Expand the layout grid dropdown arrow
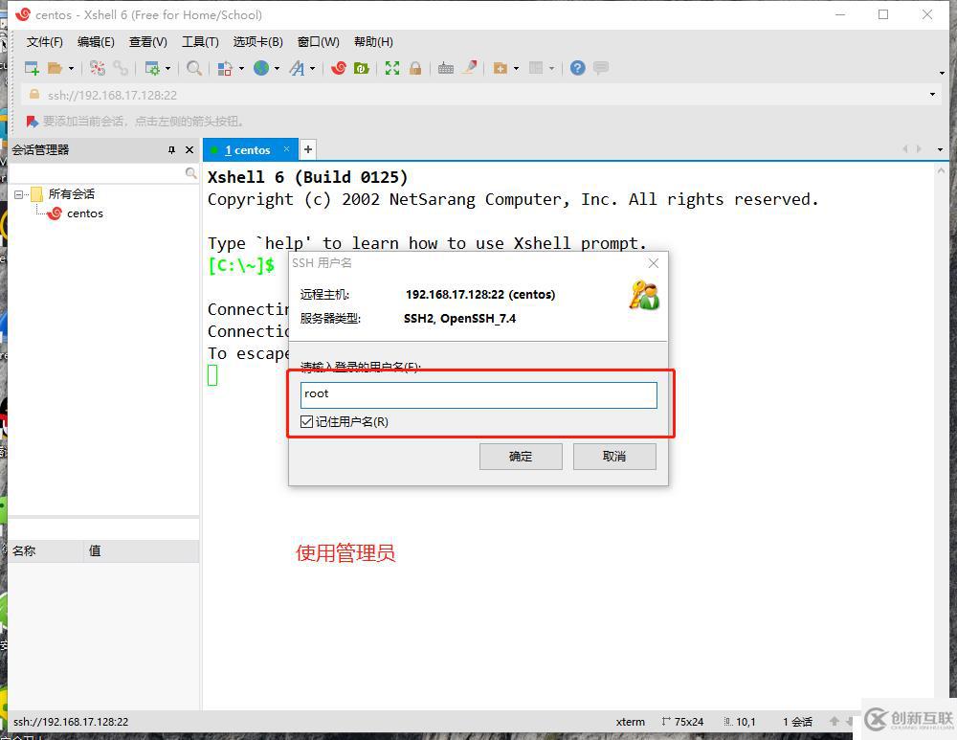 pos(552,68)
